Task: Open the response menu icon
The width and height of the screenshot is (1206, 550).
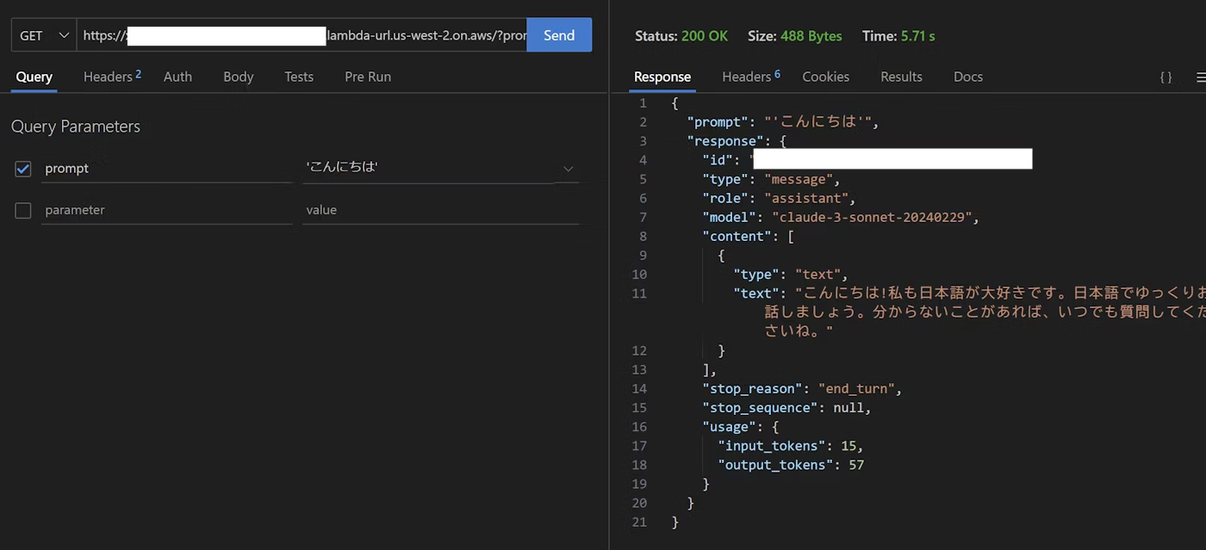Action: click(x=1201, y=77)
